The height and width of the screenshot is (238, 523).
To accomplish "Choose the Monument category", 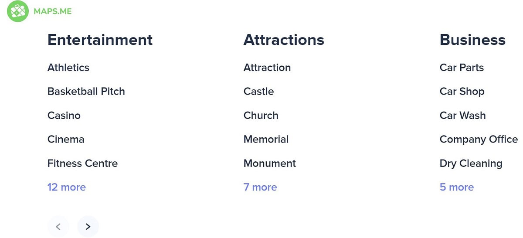I will [270, 163].
